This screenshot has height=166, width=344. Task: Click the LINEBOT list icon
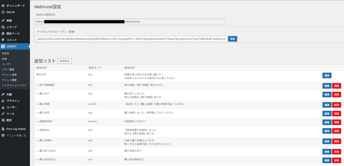3,47
